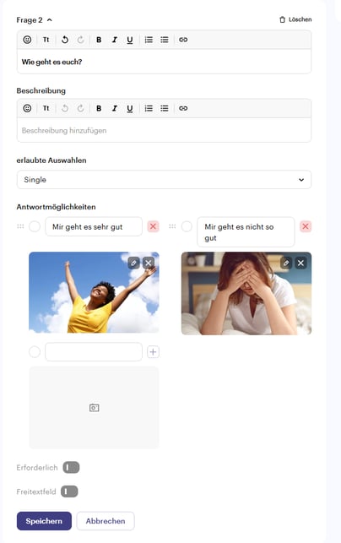Remove the sad woman answer image
The width and height of the screenshot is (341, 543).
pos(300,263)
